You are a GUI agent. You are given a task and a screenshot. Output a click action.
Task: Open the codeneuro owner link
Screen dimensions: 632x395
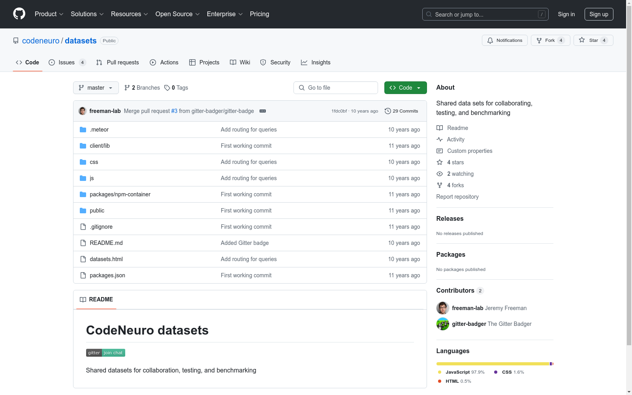click(x=41, y=41)
